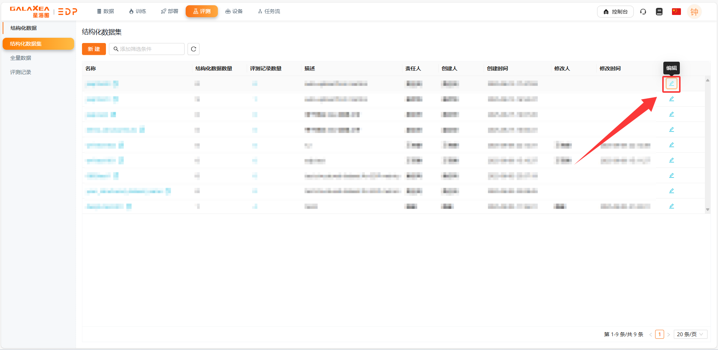Click the orange 新建 button
Screen dimensions: 718x350
[x=94, y=49]
